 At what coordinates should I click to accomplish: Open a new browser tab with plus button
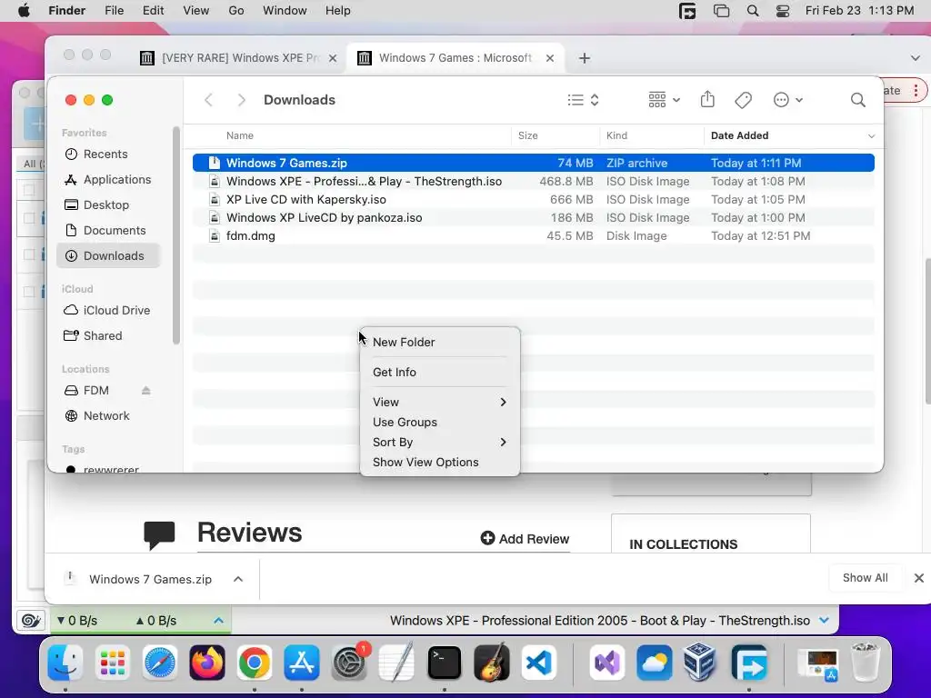pos(585,58)
